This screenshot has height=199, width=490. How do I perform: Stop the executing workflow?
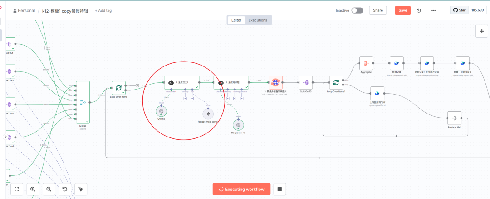point(279,189)
